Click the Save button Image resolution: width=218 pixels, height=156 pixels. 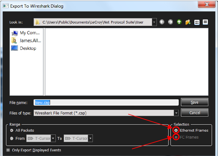(195, 102)
